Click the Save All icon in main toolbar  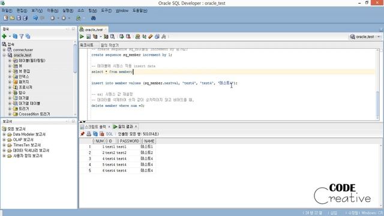pos(25,18)
